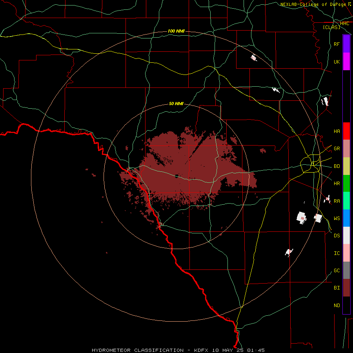Click the blue WS legend swatch
Image resolution: width=353 pixels, height=353 pixels.
click(x=346, y=218)
